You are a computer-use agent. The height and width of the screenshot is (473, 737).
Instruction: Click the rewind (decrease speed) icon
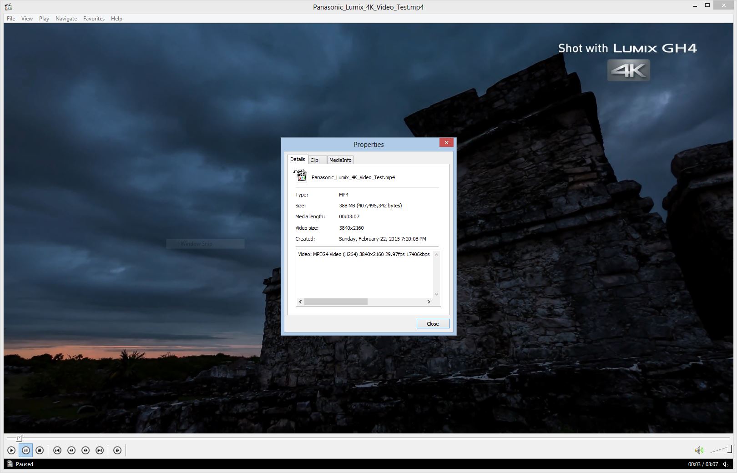(71, 450)
